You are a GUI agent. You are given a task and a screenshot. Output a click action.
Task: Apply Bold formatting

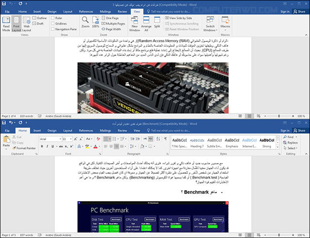point(42,147)
